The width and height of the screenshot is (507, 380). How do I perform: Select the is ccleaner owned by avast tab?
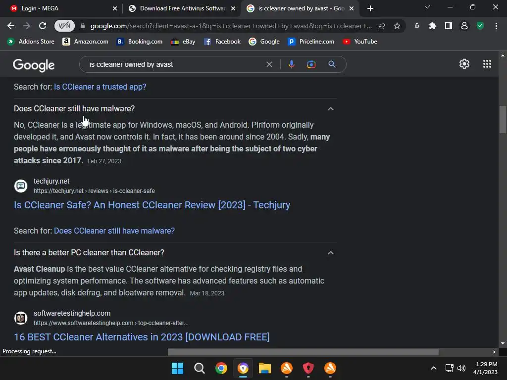coord(301,8)
